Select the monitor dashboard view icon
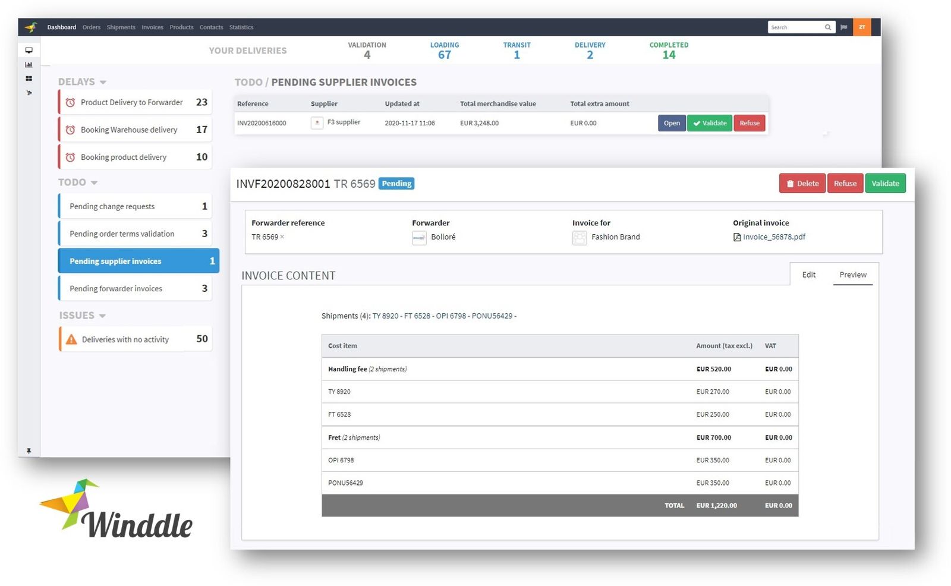 click(x=29, y=50)
